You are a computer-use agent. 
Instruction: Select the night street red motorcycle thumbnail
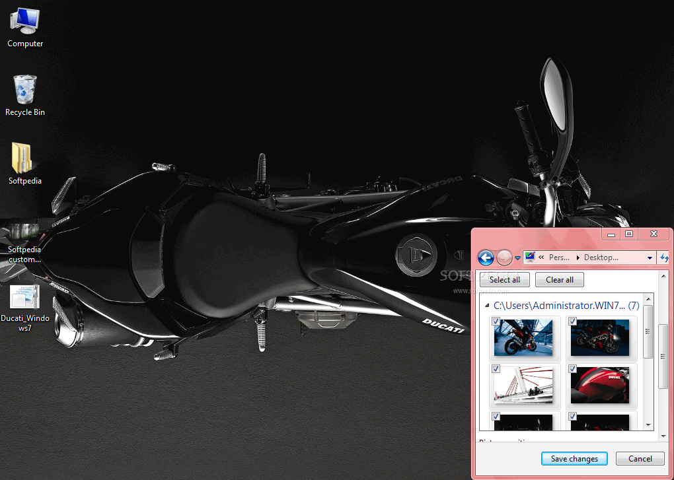pos(600,337)
